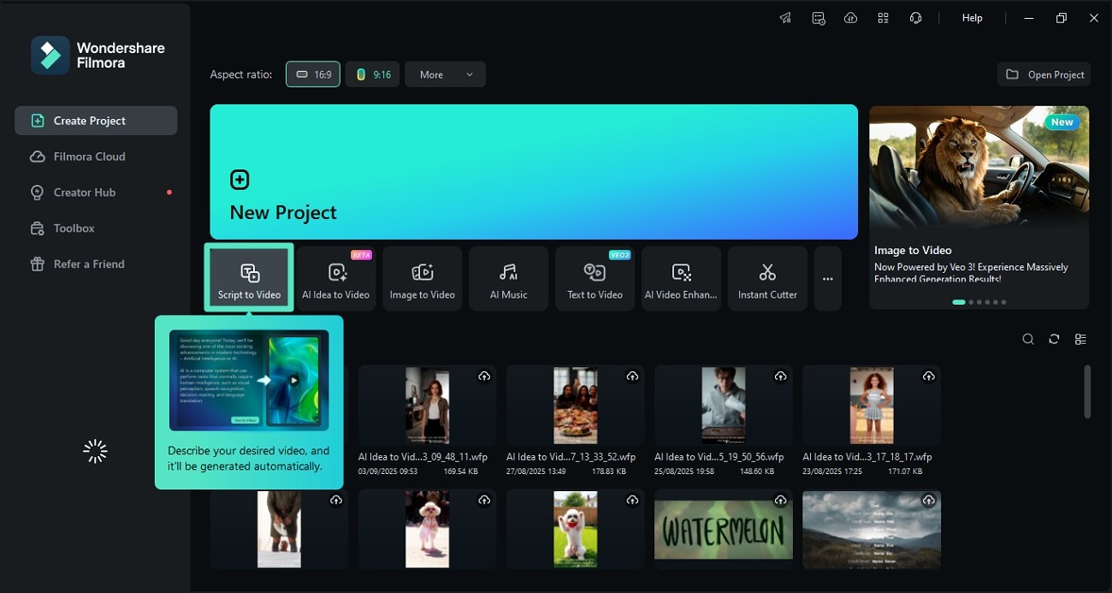Launch AI Video Enhancer
This screenshot has width=1112, height=593.
[681, 278]
